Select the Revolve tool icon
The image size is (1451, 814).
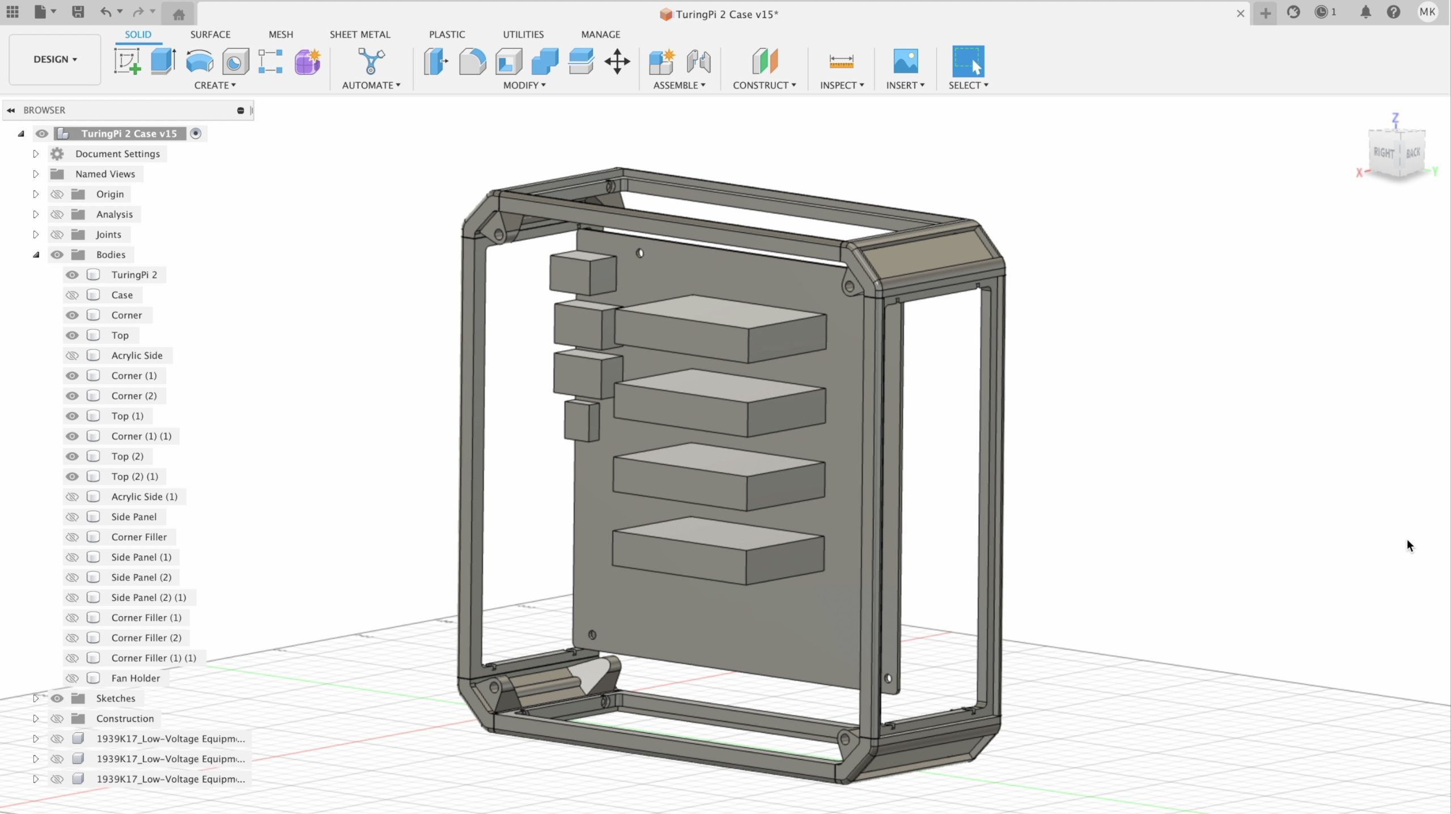coord(200,61)
